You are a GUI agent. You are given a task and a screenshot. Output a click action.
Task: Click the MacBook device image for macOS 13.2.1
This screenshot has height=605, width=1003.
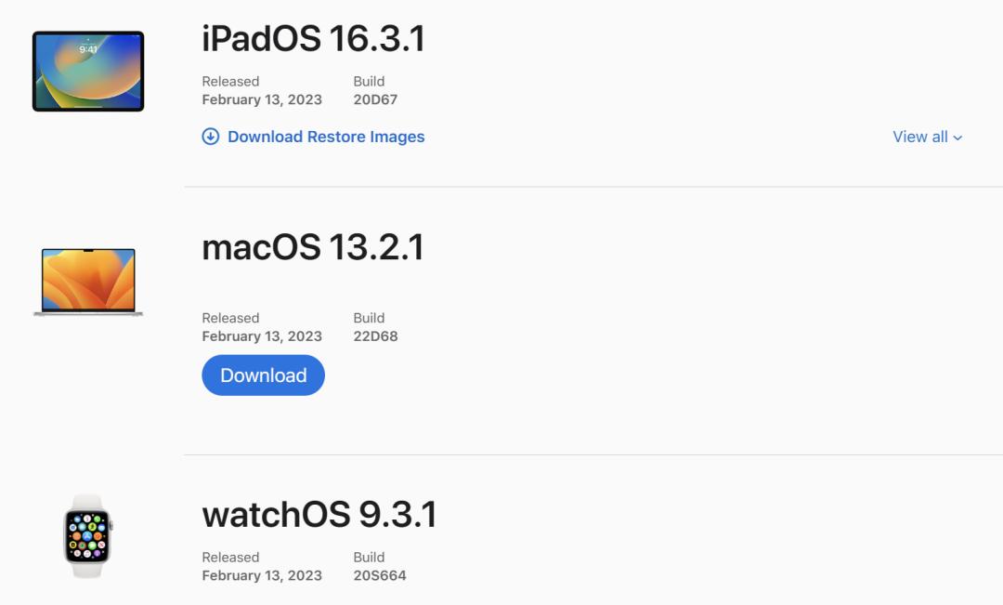(88, 281)
